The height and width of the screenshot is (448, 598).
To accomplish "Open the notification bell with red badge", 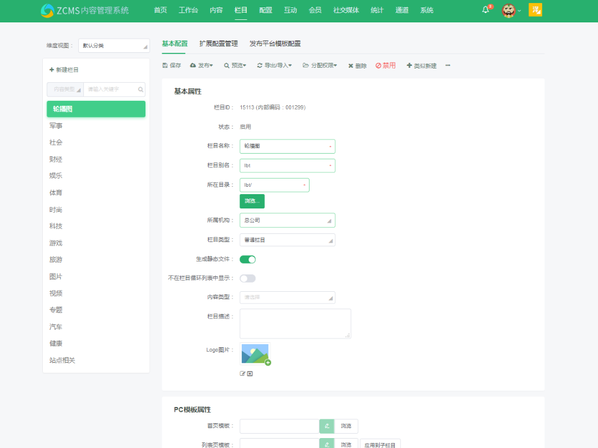I will (x=485, y=9).
